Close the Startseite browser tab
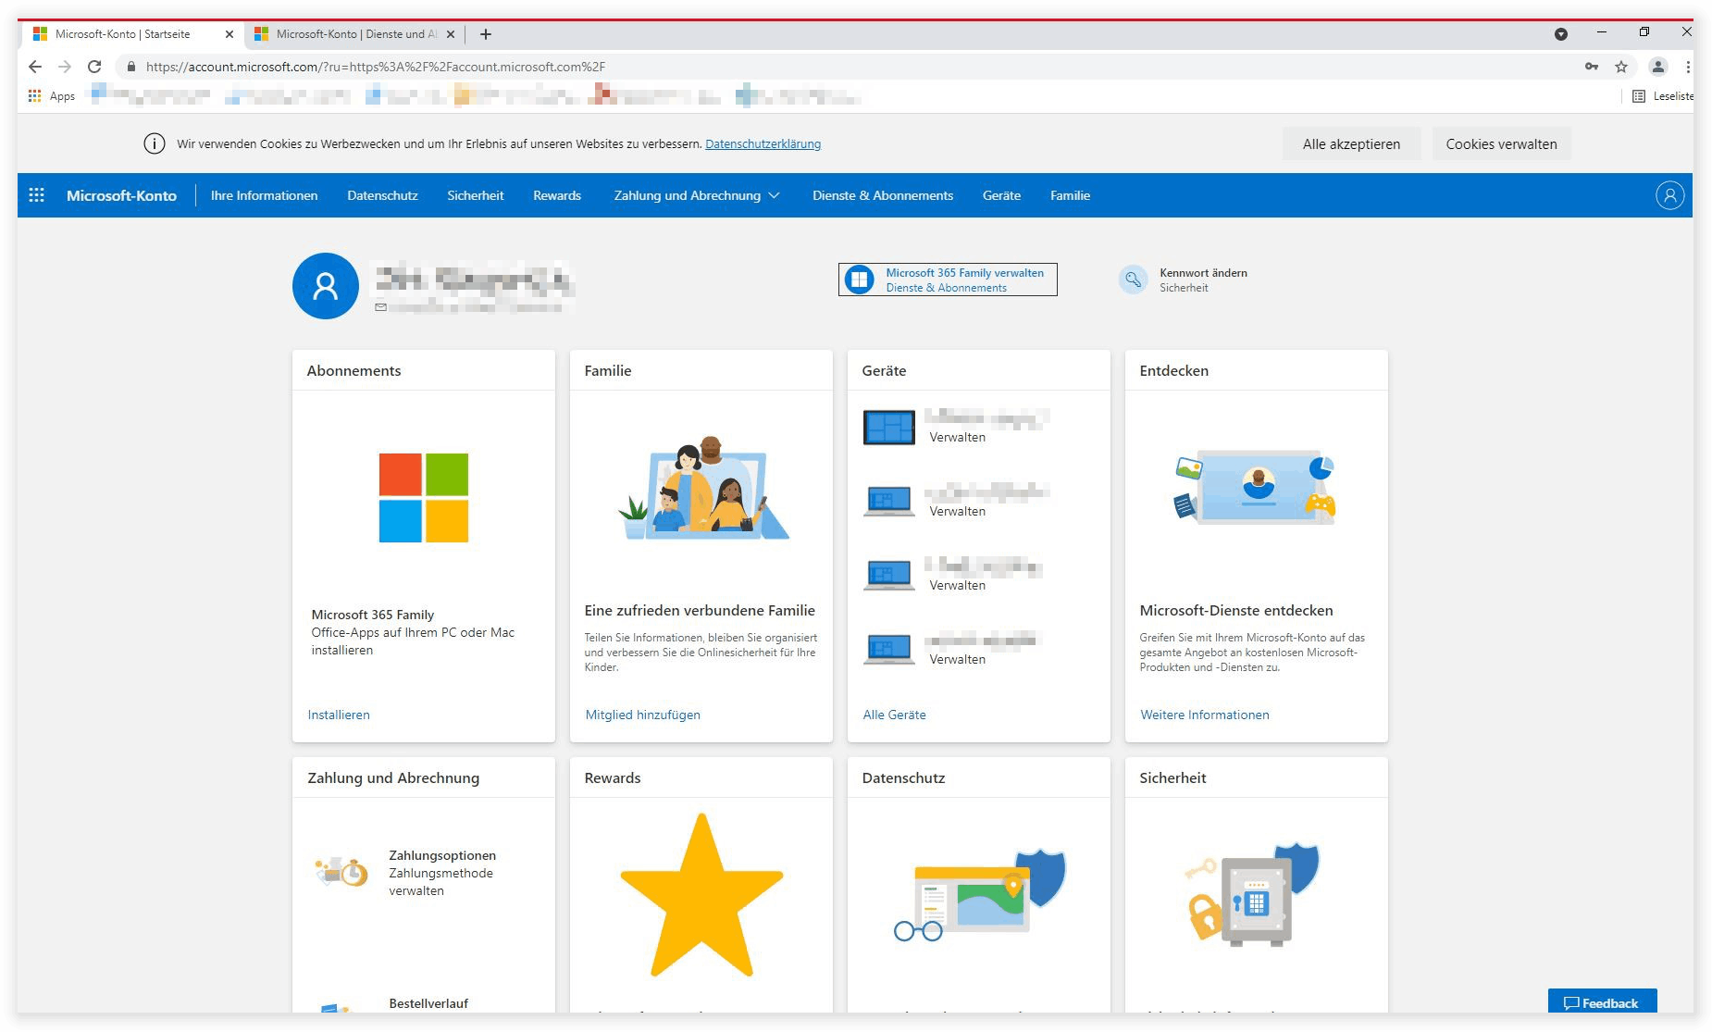Screen dimensions: 1712x1032 pyautogui.click(x=230, y=34)
